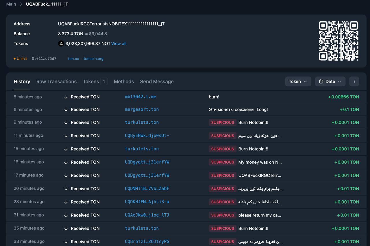Open sender UQAeJkw0…j1oe_lTJ
The image size is (370, 246).
[147, 215]
